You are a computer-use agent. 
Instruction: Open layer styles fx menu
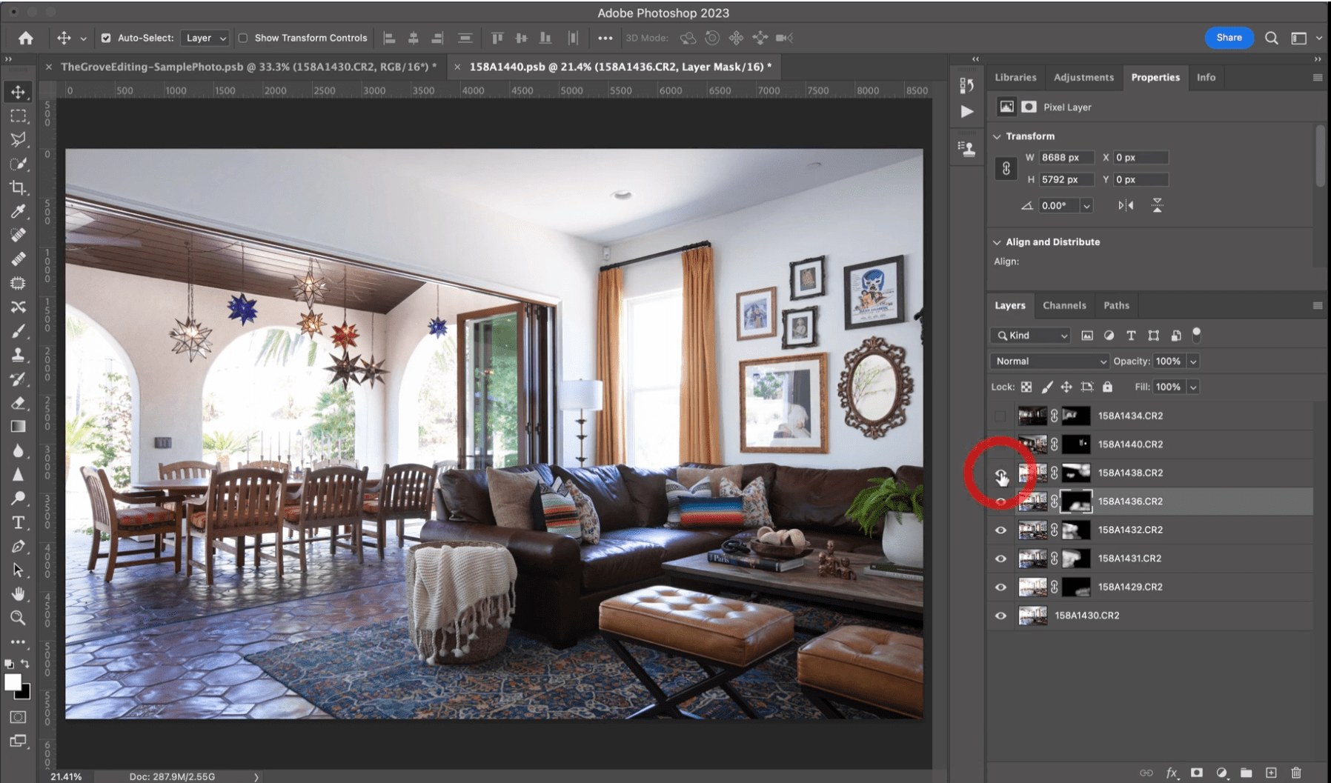click(x=1172, y=773)
